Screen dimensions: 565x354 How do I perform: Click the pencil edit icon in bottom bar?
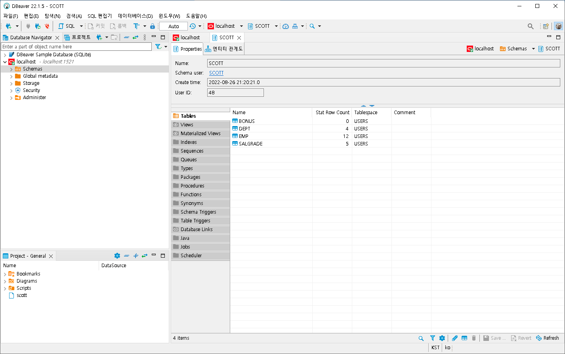(x=455, y=338)
